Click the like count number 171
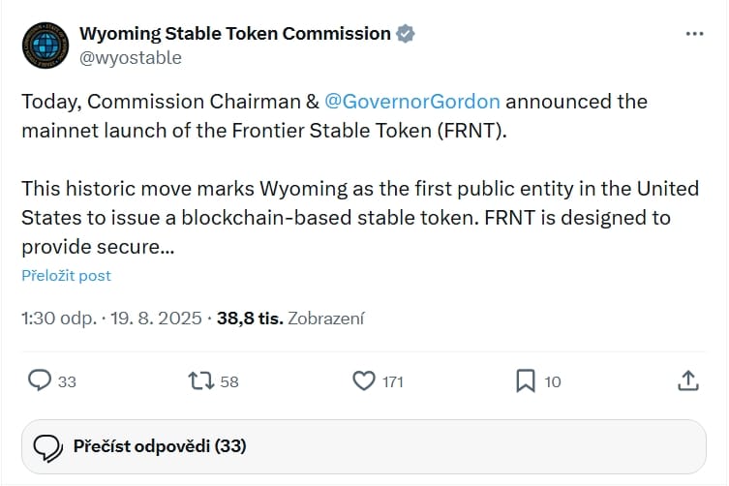The image size is (729, 486). pos(392,382)
